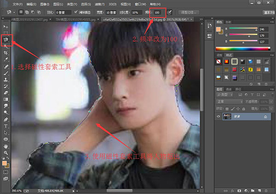Toggle lock image pixels brush icon
276x194 pixels.
click(x=233, y=109)
